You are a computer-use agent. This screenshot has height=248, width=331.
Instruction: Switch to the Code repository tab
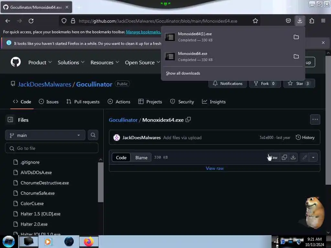tap(22, 102)
